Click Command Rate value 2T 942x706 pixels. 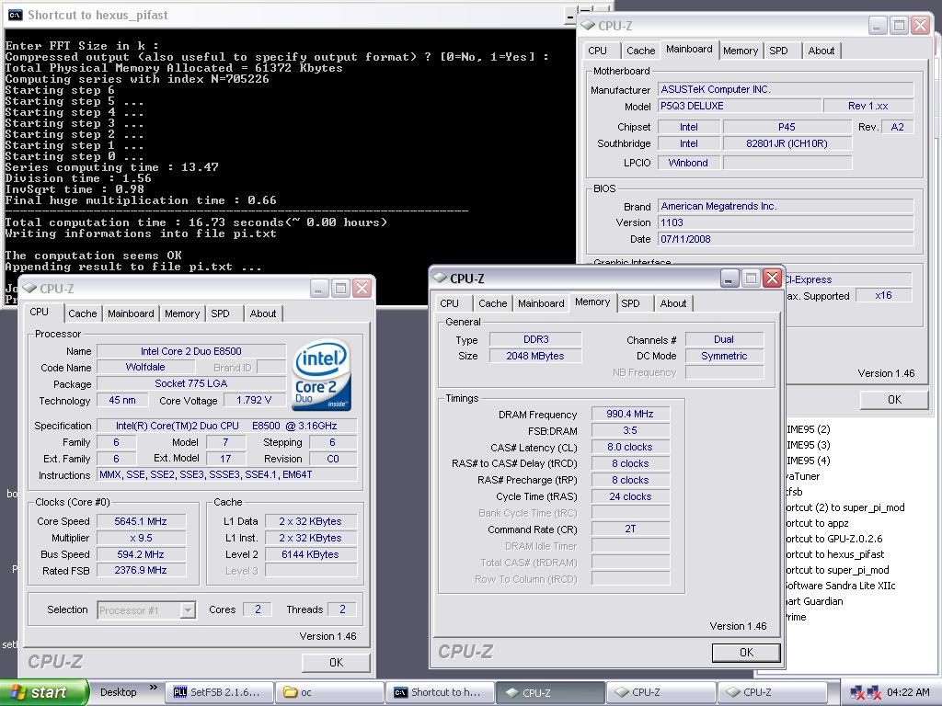pyautogui.click(x=630, y=529)
